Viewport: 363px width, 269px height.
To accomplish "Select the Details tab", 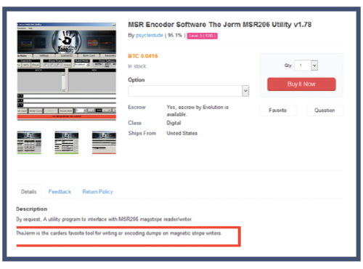I will (x=29, y=192).
